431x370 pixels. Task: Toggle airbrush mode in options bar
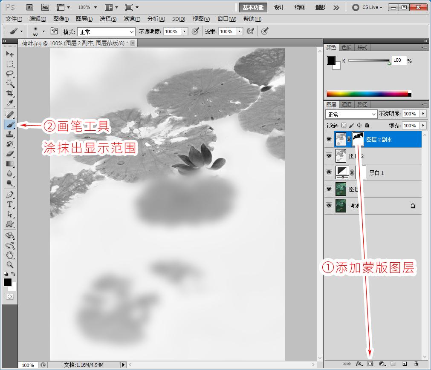point(250,31)
